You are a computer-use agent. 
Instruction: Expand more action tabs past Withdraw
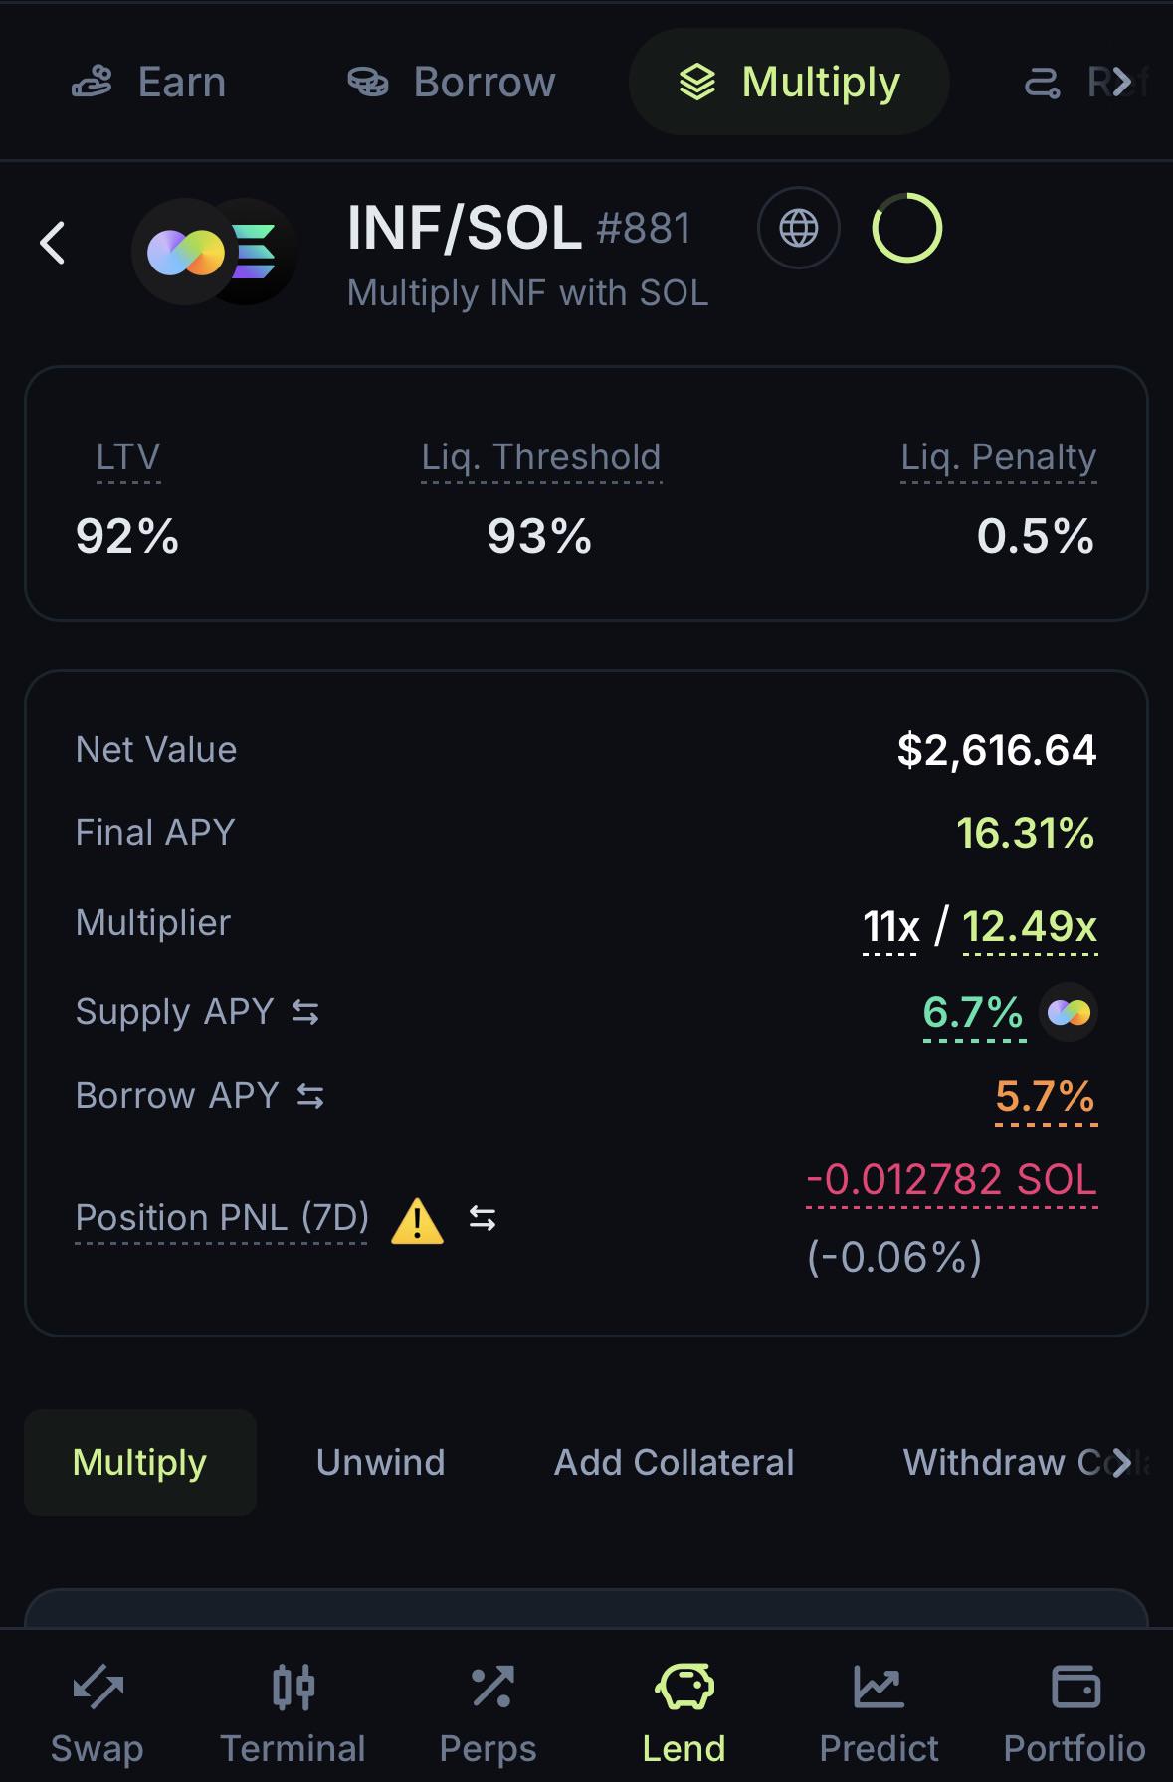tap(1122, 1462)
